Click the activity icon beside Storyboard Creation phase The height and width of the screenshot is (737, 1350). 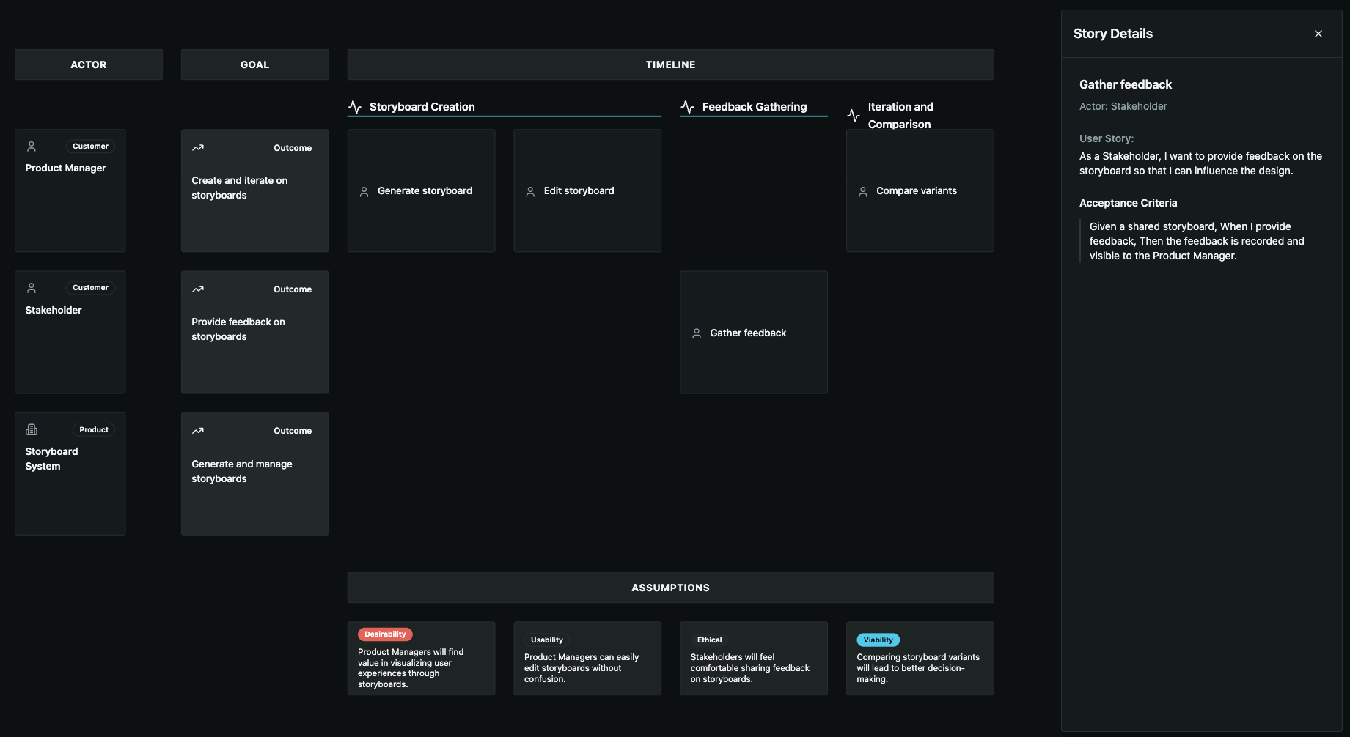click(x=356, y=106)
